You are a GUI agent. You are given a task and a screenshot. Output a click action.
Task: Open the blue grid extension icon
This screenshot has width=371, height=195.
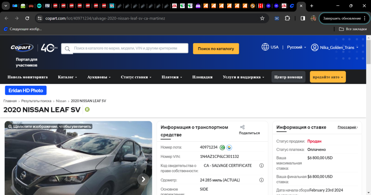(277, 18)
